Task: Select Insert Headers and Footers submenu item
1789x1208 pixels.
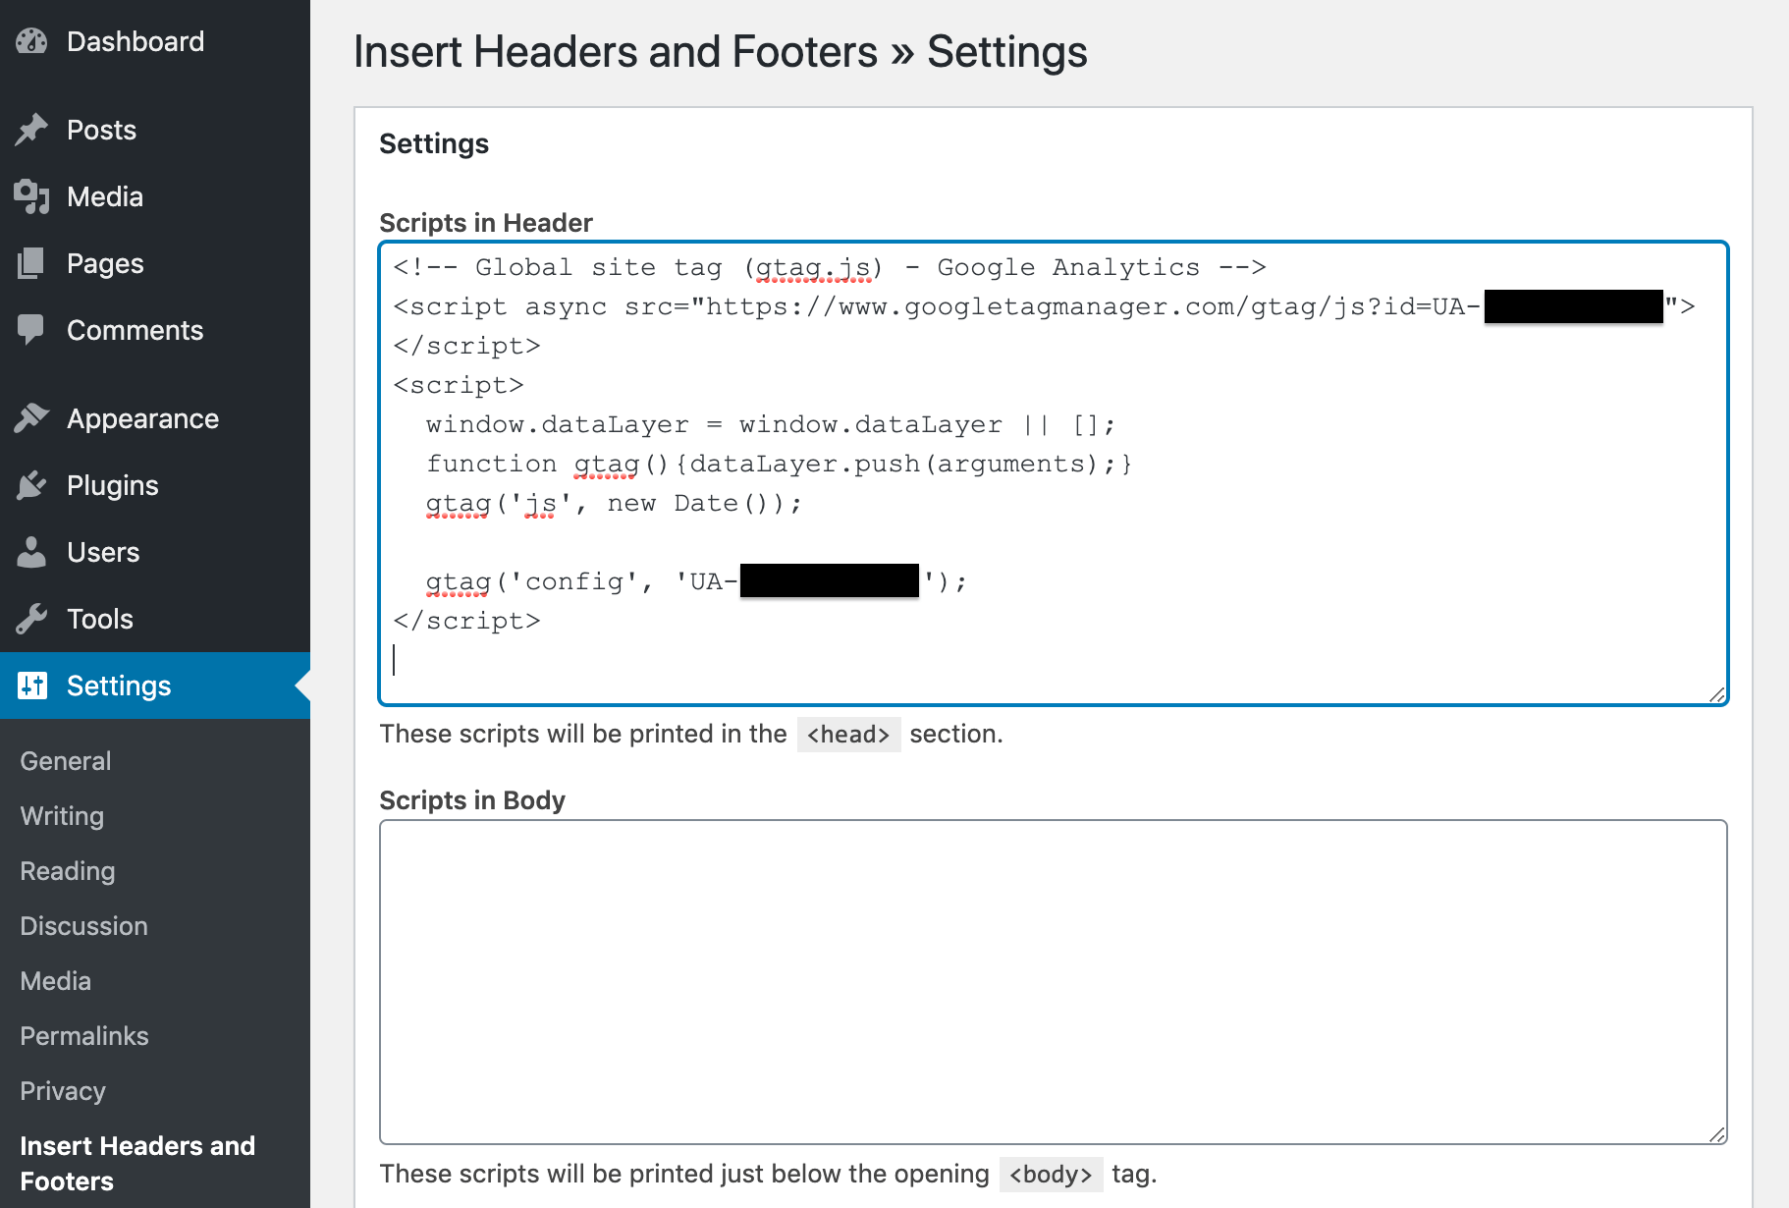Action: coord(136,1163)
